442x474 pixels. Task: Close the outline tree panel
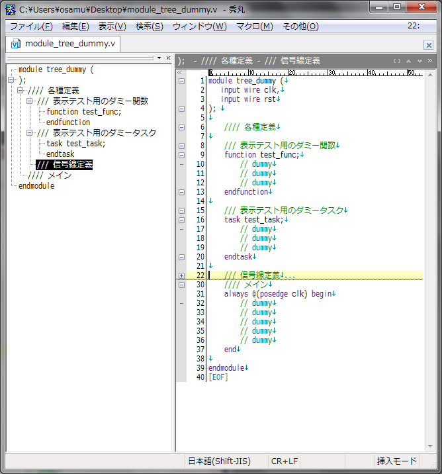click(x=168, y=58)
